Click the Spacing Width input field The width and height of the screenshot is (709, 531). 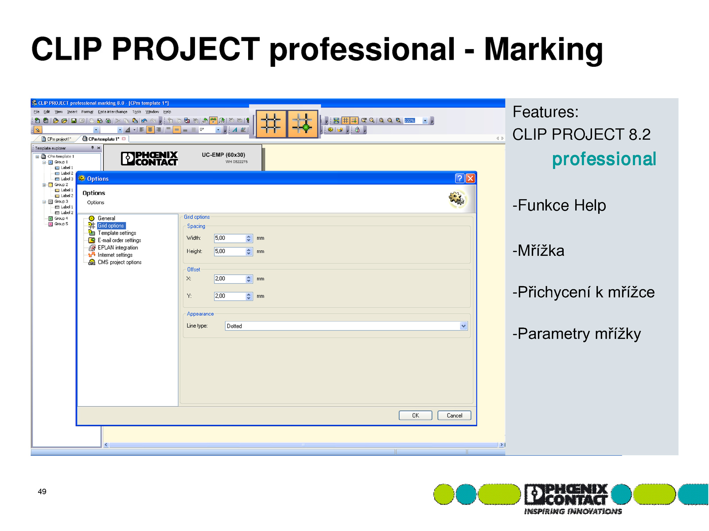(230, 238)
